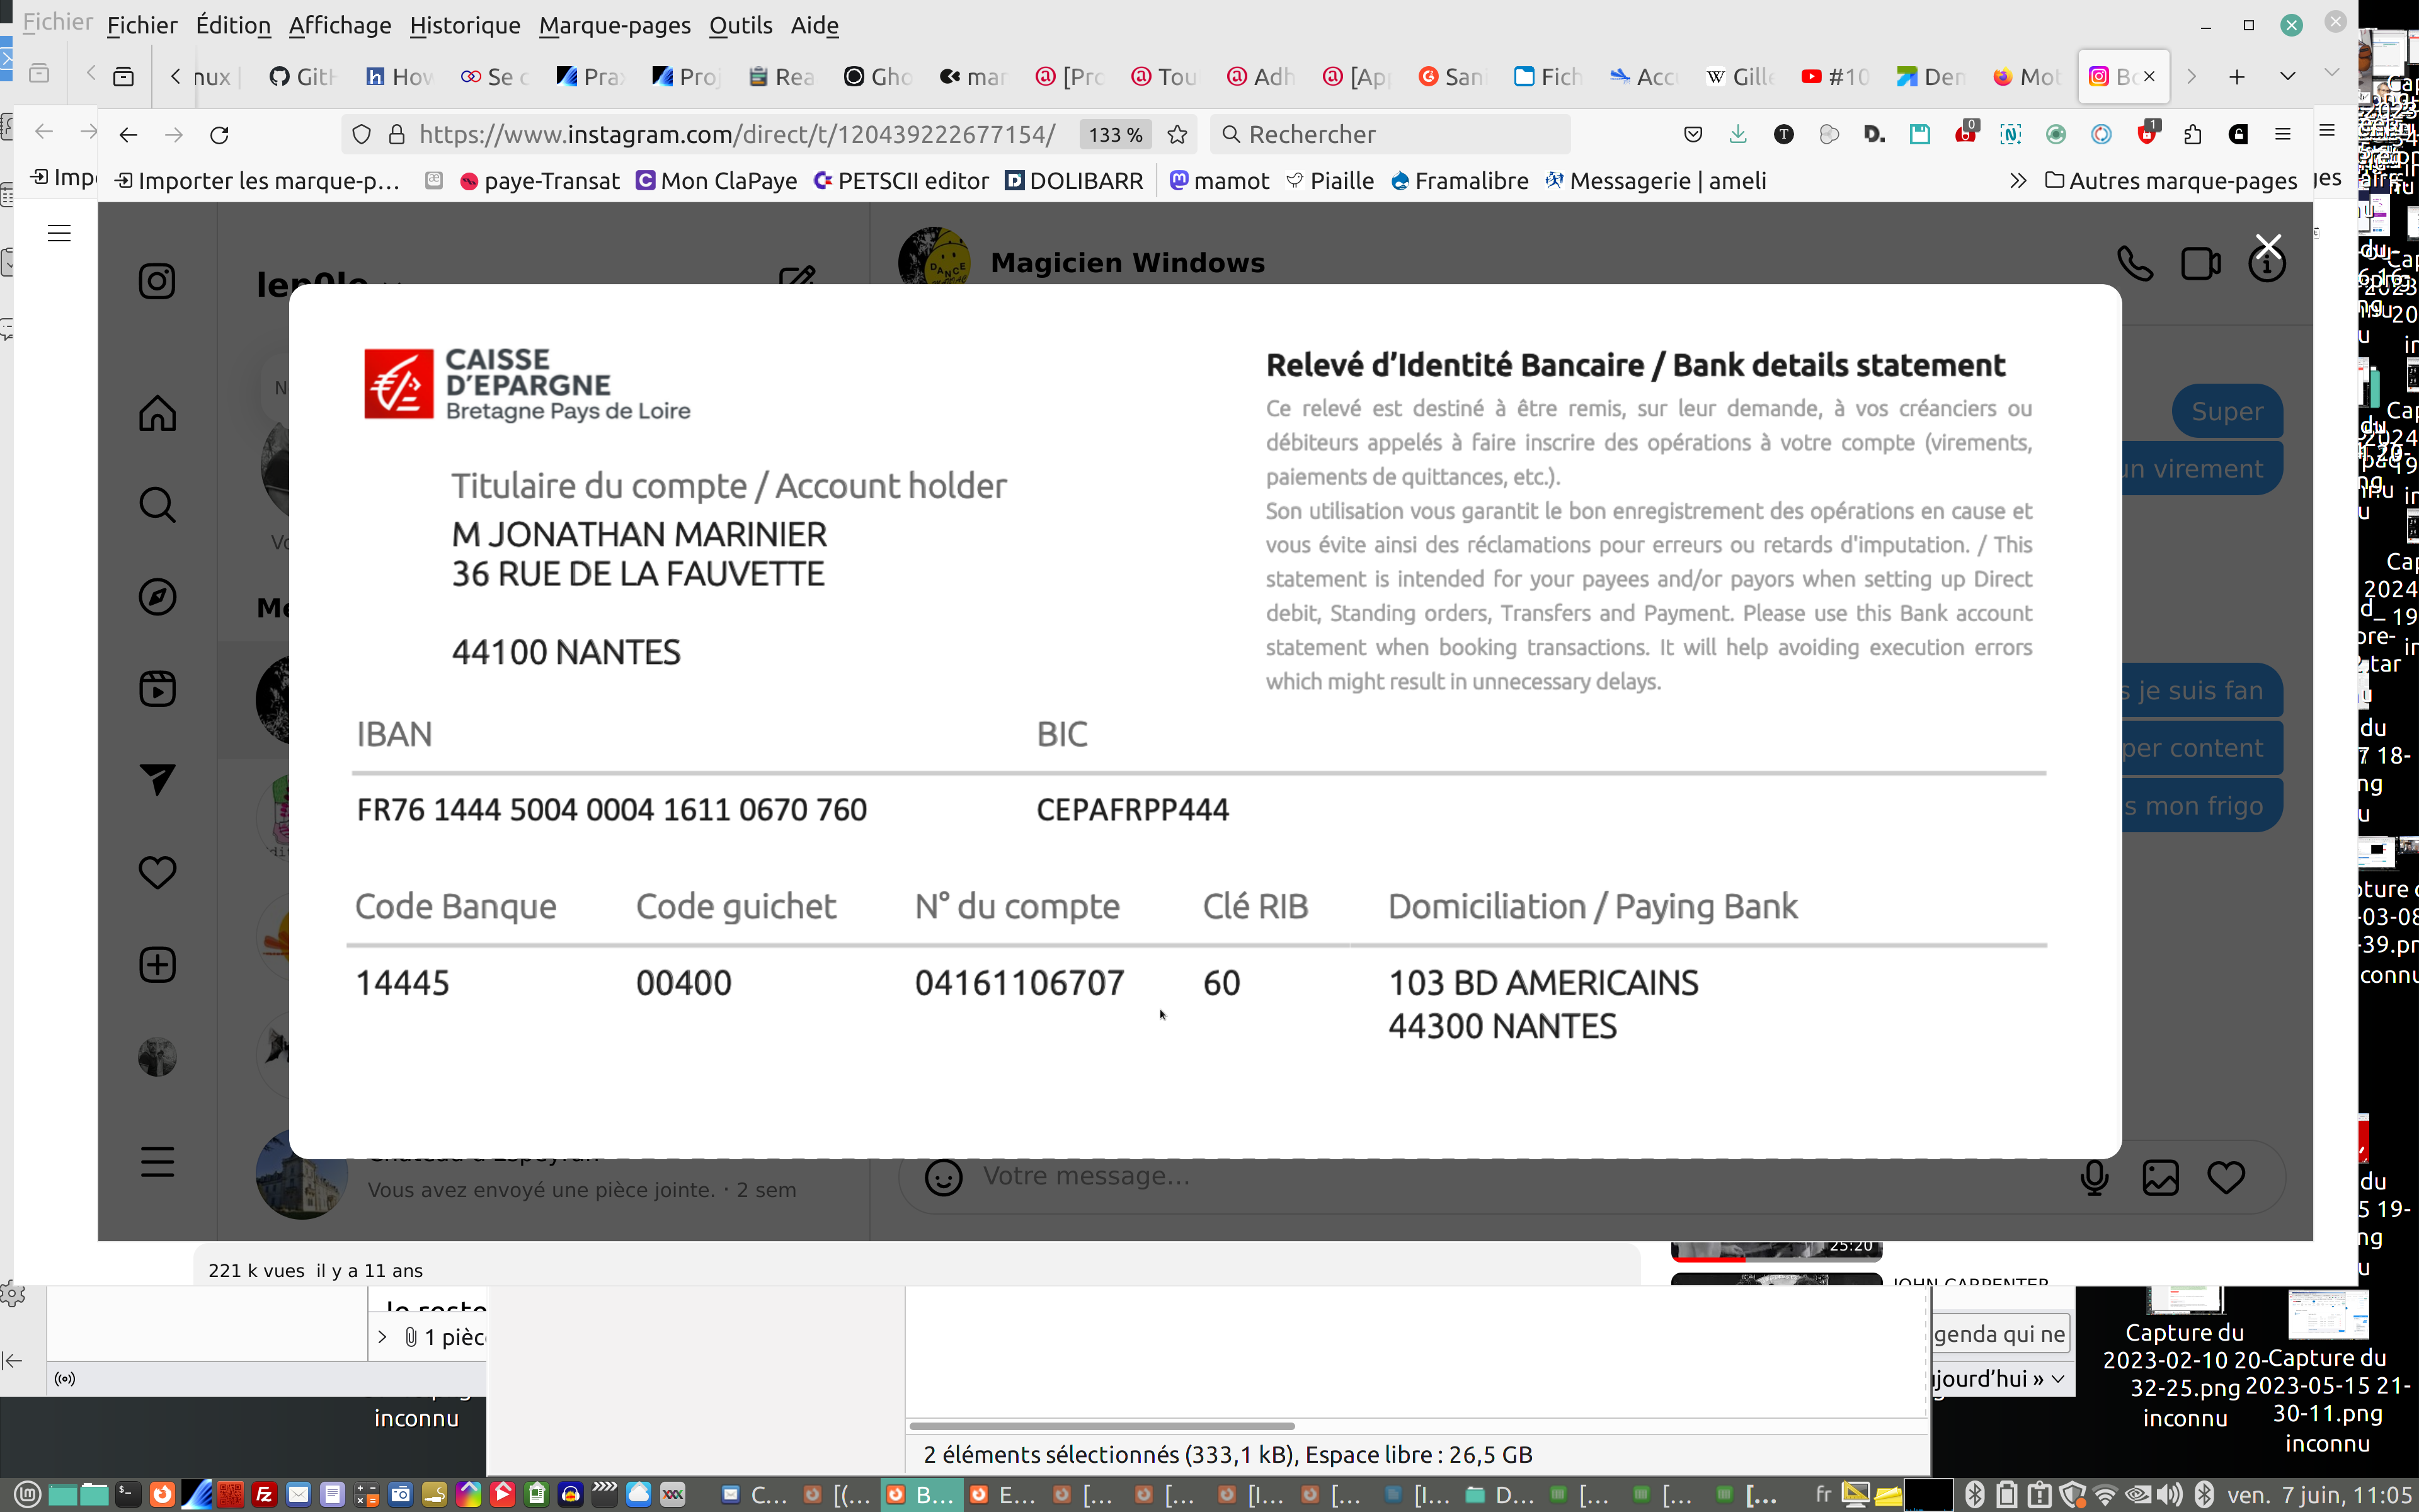Start a video call in the chat header
The height and width of the screenshot is (1512, 2419).
coord(2200,264)
